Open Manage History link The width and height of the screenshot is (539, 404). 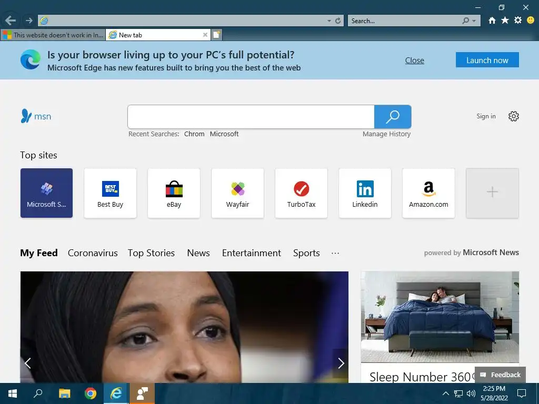(x=386, y=134)
